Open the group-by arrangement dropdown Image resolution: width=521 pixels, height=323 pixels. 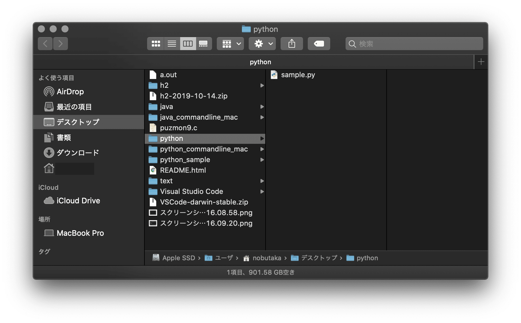tap(230, 44)
